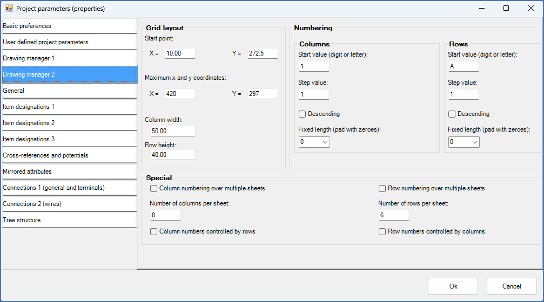Open Mirrored attributes page

[x=69, y=171]
